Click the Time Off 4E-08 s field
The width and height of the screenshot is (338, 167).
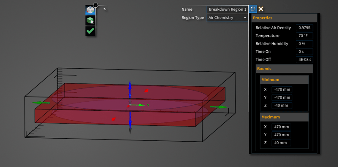pyautogui.click(x=304, y=60)
